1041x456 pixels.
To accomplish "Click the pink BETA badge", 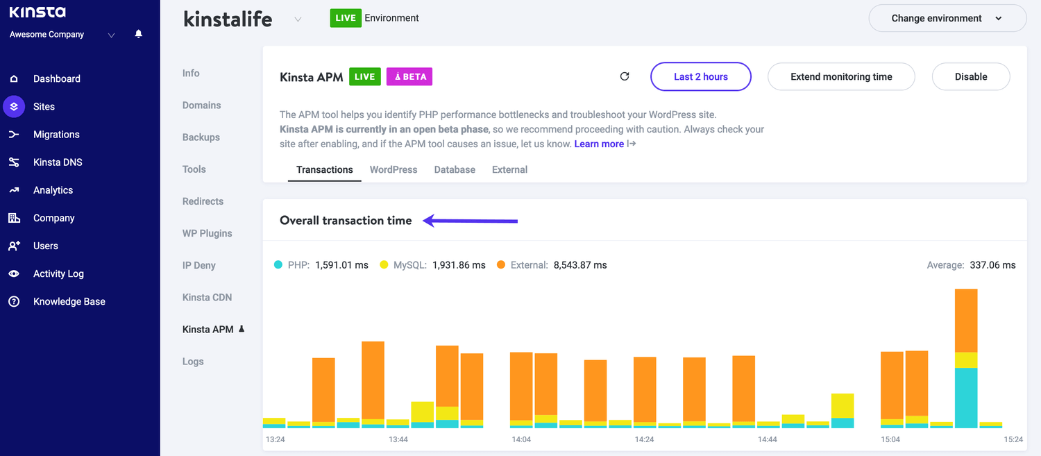I will [x=409, y=76].
